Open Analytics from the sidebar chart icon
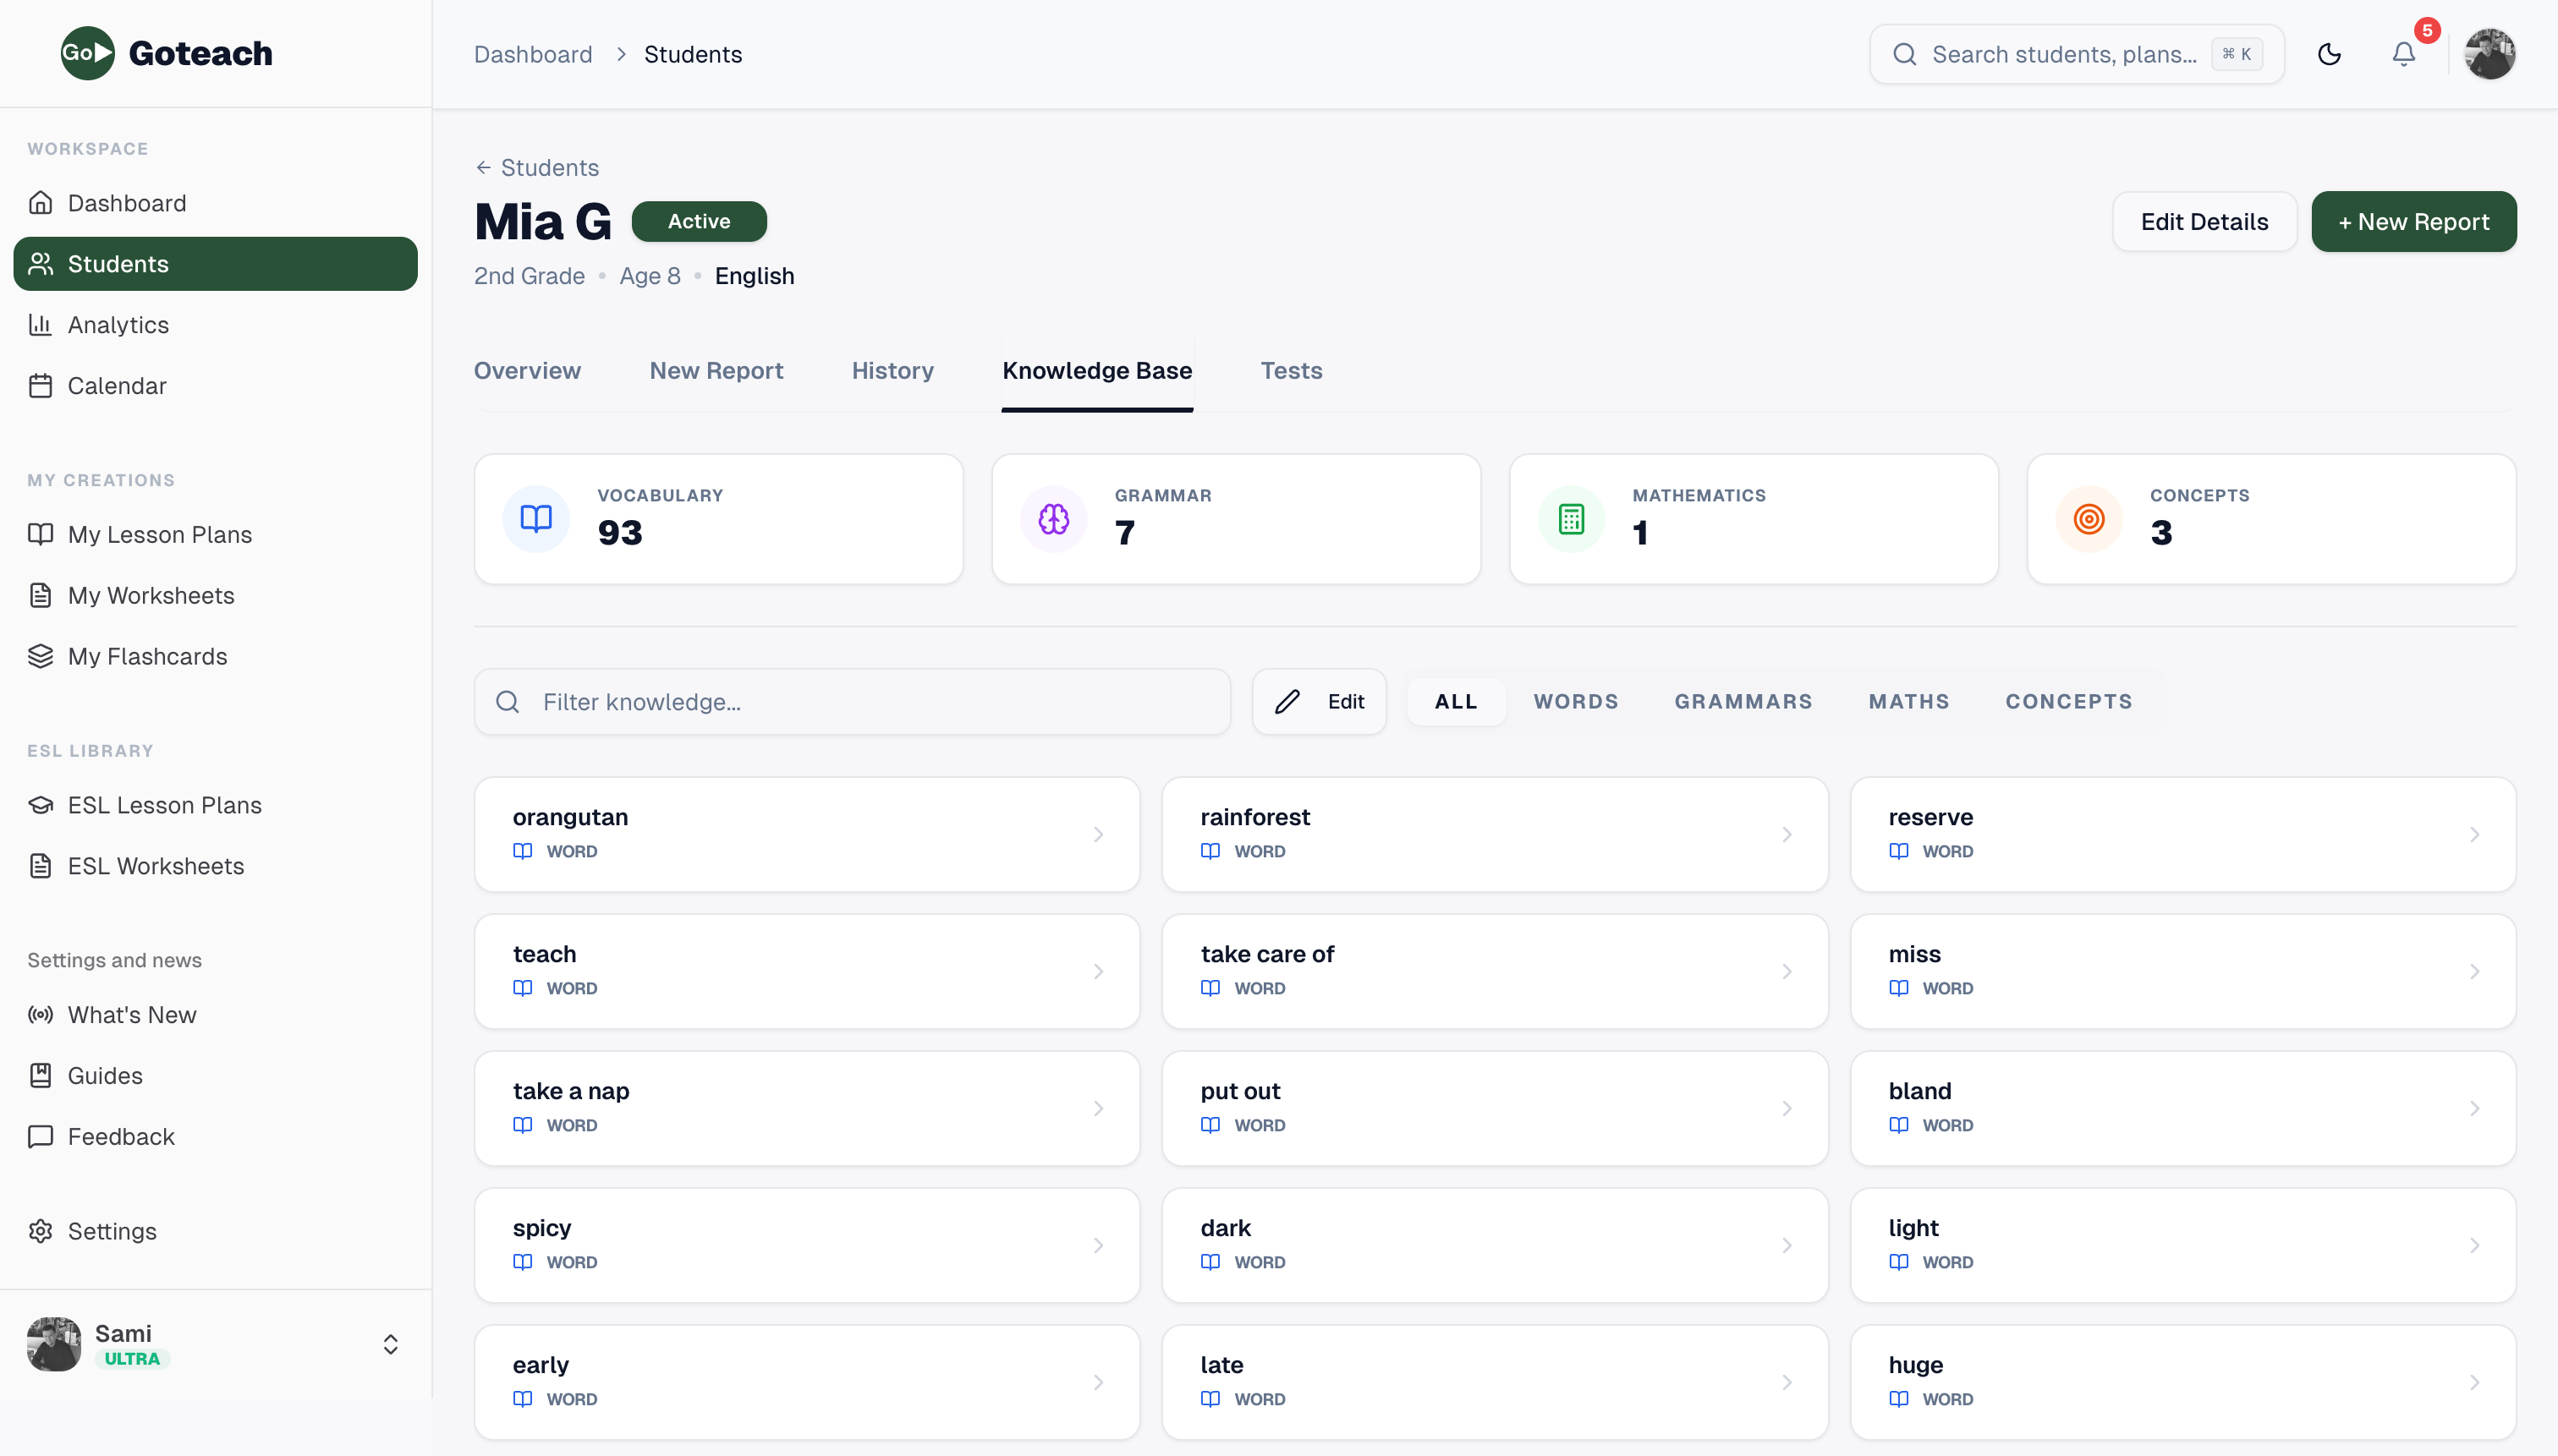The image size is (2558, 1456). (x=40, y=325)
